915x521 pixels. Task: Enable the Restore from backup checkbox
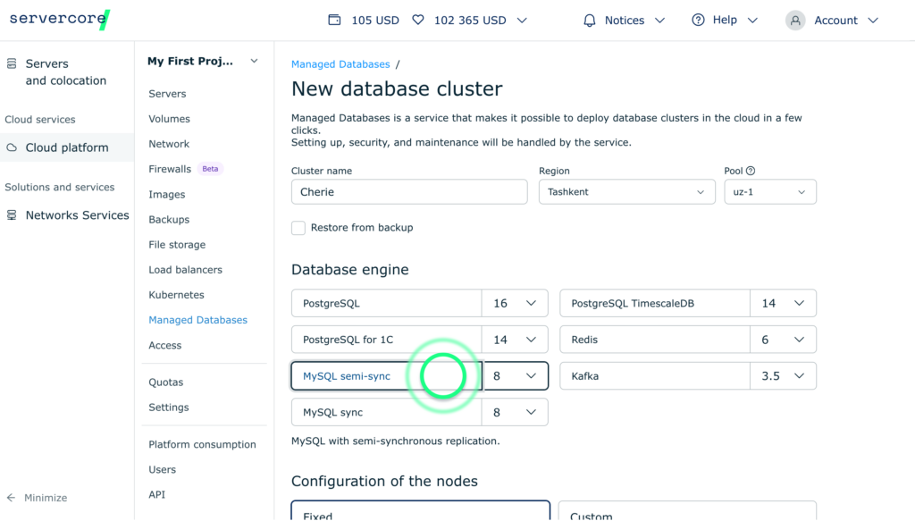pyautogui.click(x=298, y=228)
